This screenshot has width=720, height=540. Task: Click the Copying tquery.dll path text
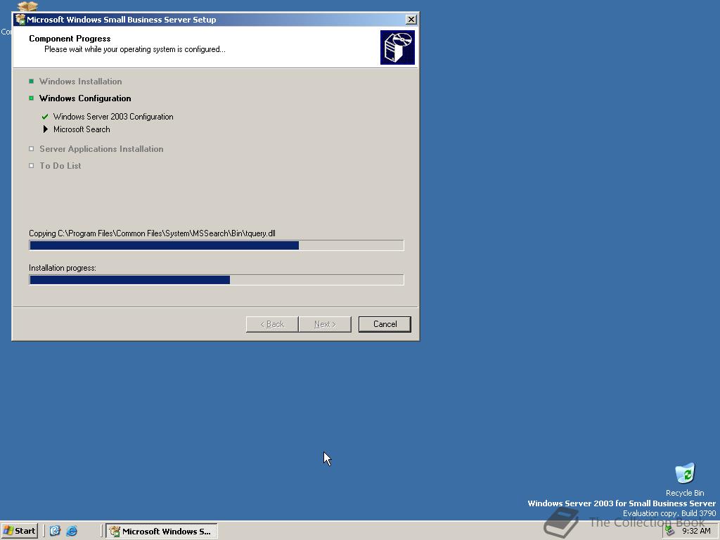(152, 233)
